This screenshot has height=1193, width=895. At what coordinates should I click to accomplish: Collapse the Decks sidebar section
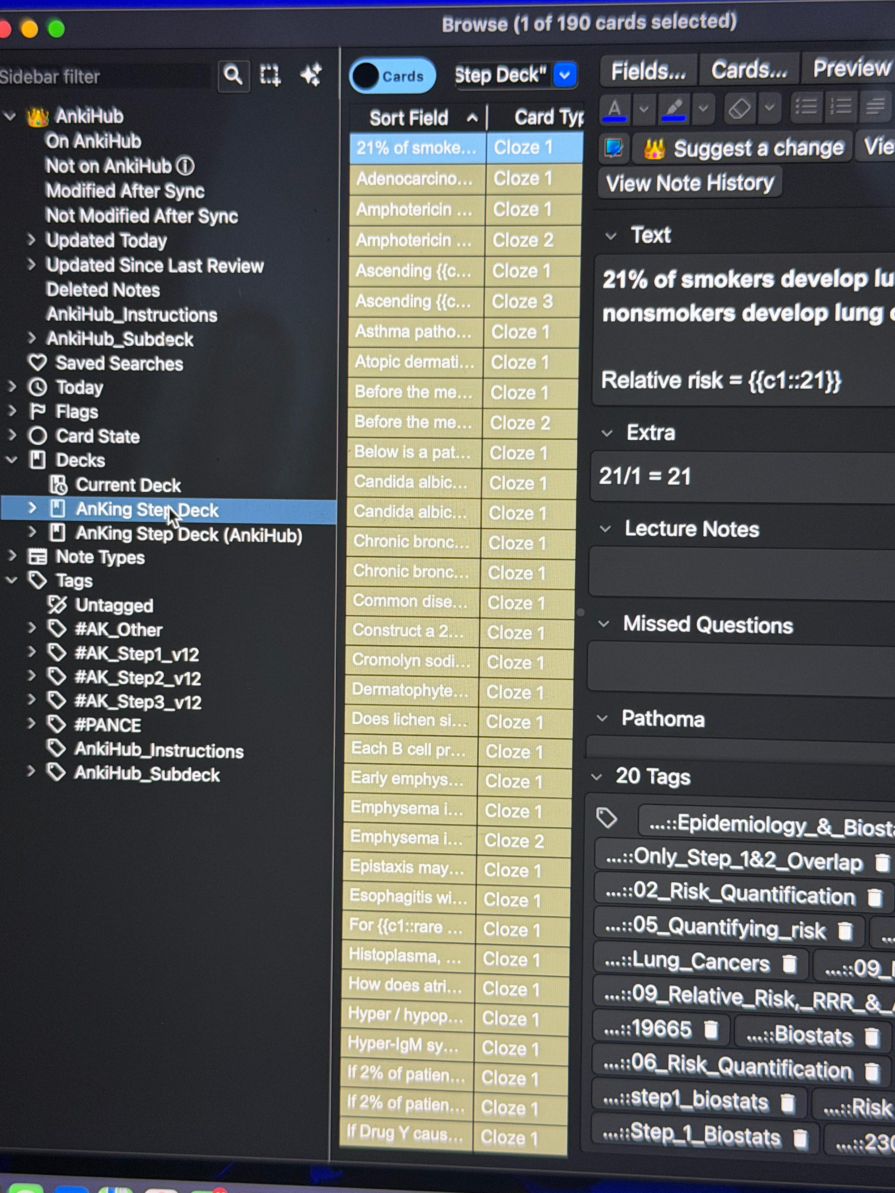(x=11, y=460)
